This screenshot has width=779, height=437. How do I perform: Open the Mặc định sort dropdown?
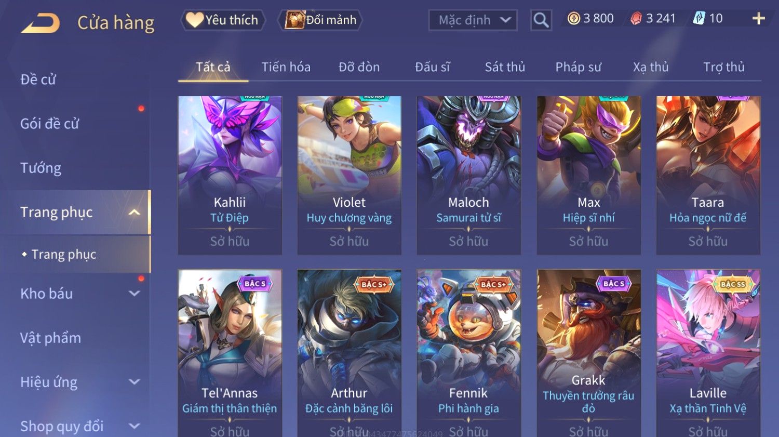coord(473,20)
